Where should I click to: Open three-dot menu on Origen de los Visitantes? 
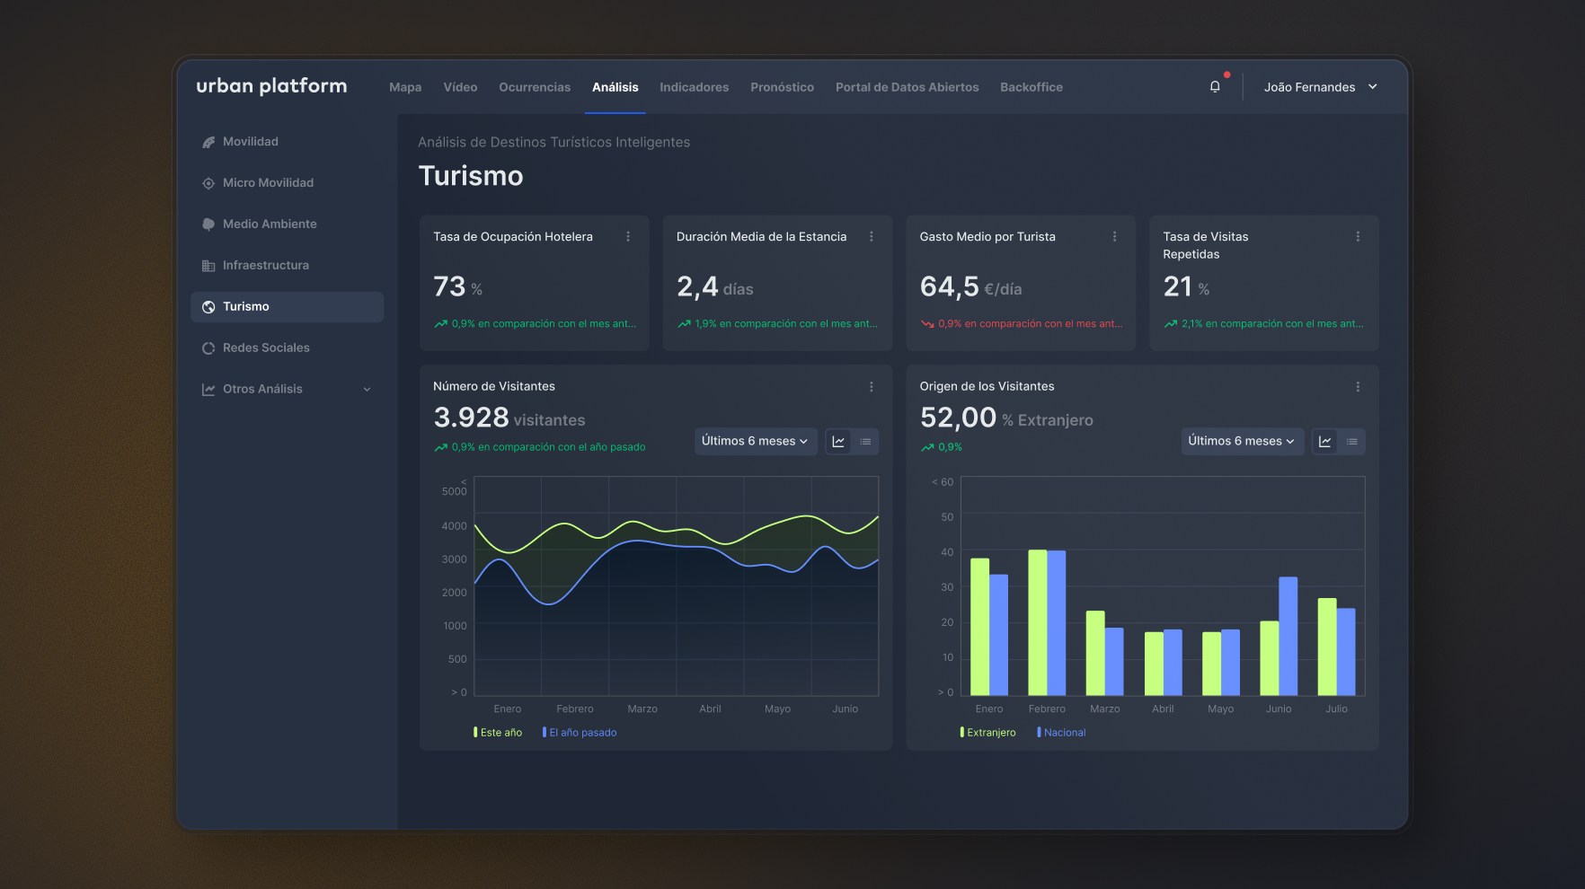[x=1357, y=387]
